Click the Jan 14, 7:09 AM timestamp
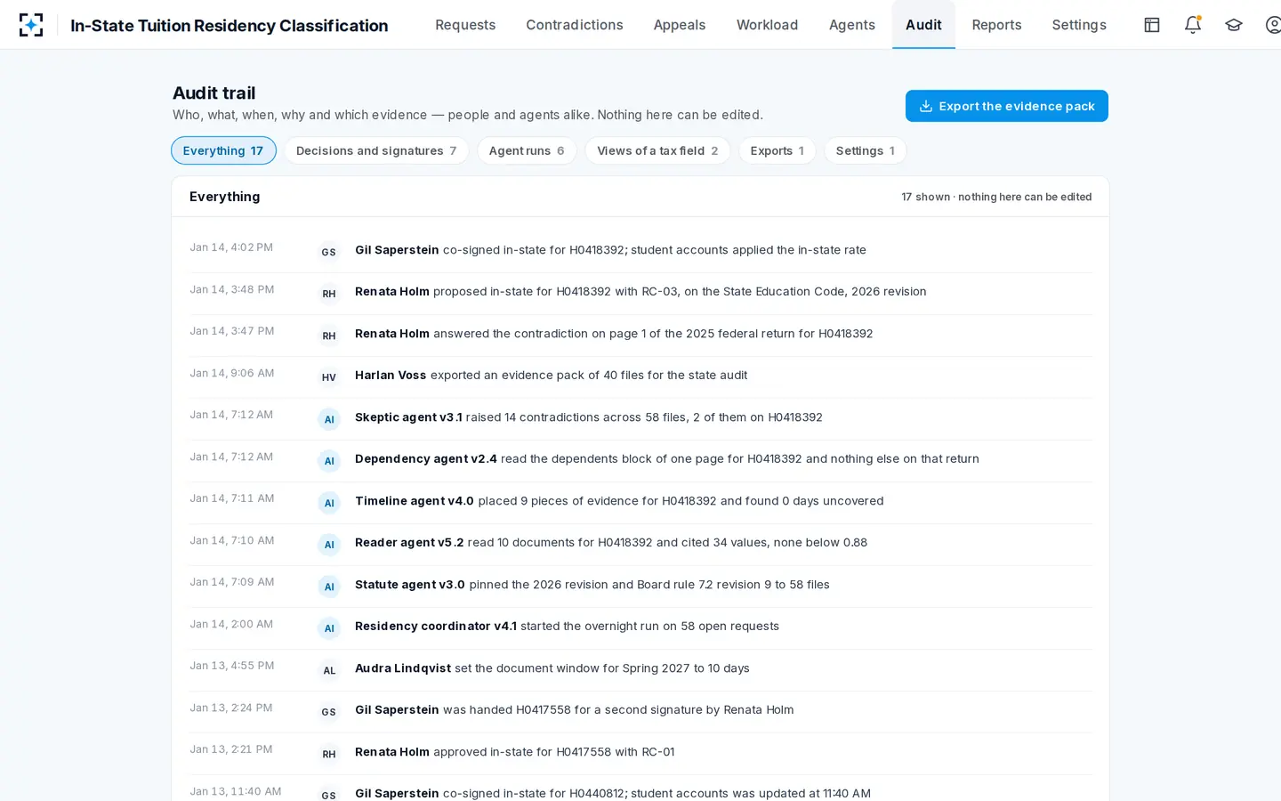This screenshot has width=1281, height=801. [x=232, y=582]
